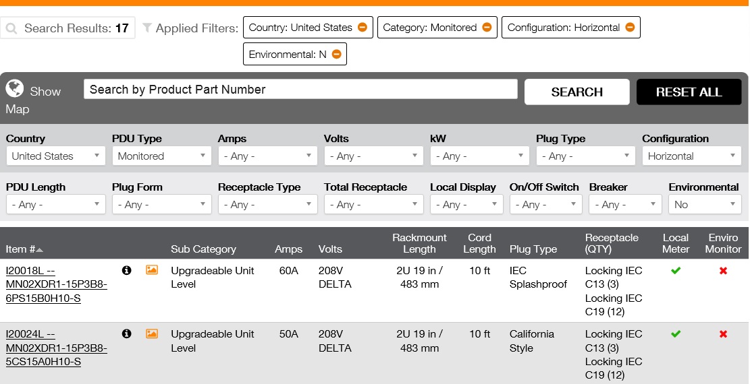Viewport: 750px width, 384px height.
Task: View image icon for item I20024L
Action: pyautogui.click(x=152, y=333)
